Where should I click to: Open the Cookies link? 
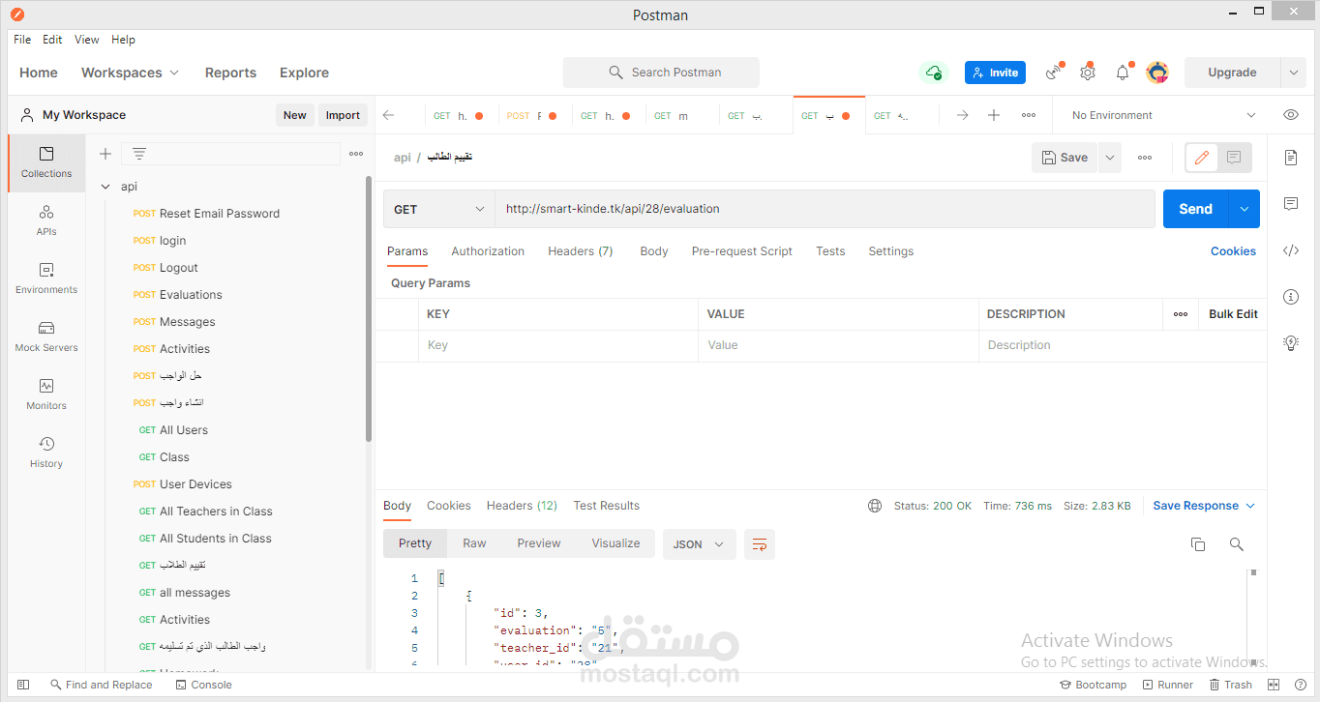(1233, 251)
